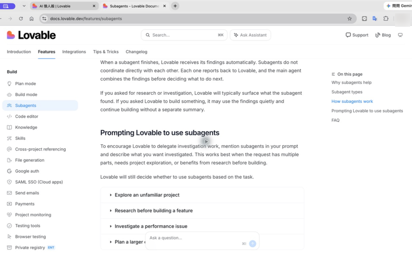Open the Project monitoring page
The image size is (412, 257).
pyautogui.click(x=33, y=215)
